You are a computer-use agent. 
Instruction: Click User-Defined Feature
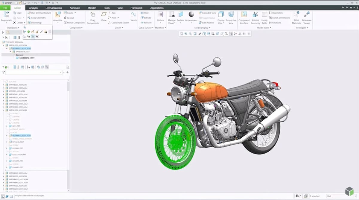[x=39, y=13]
